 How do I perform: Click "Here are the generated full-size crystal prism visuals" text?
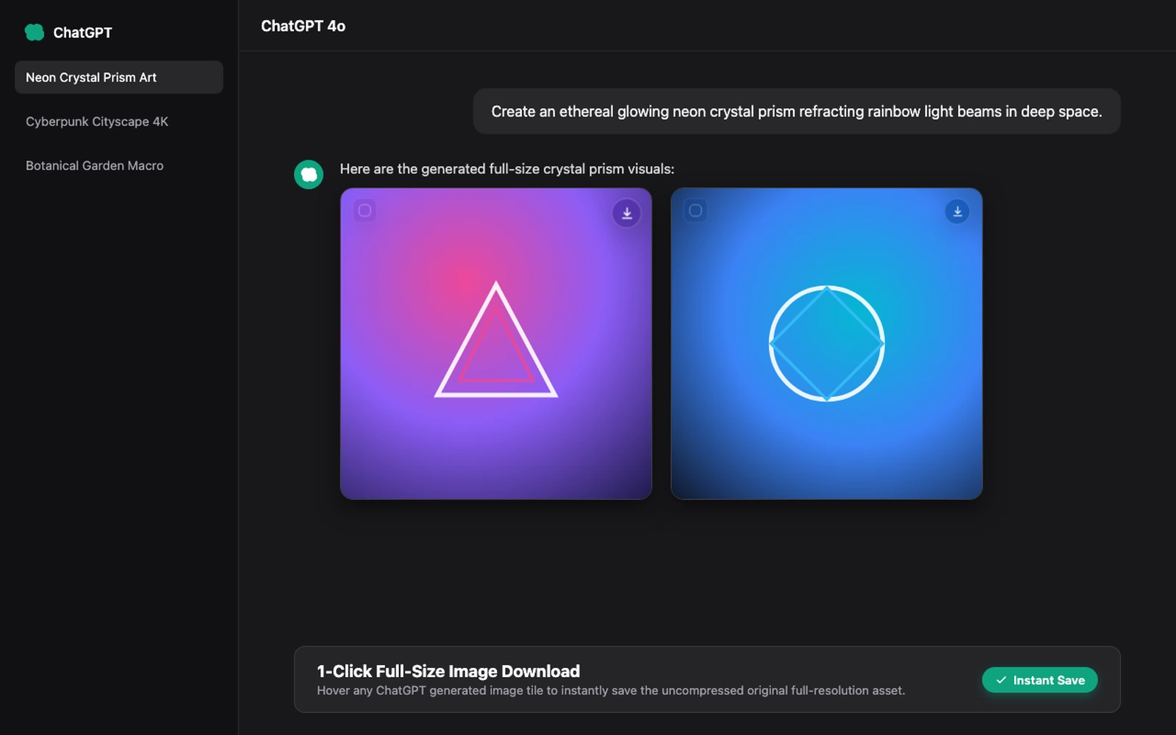507,169
